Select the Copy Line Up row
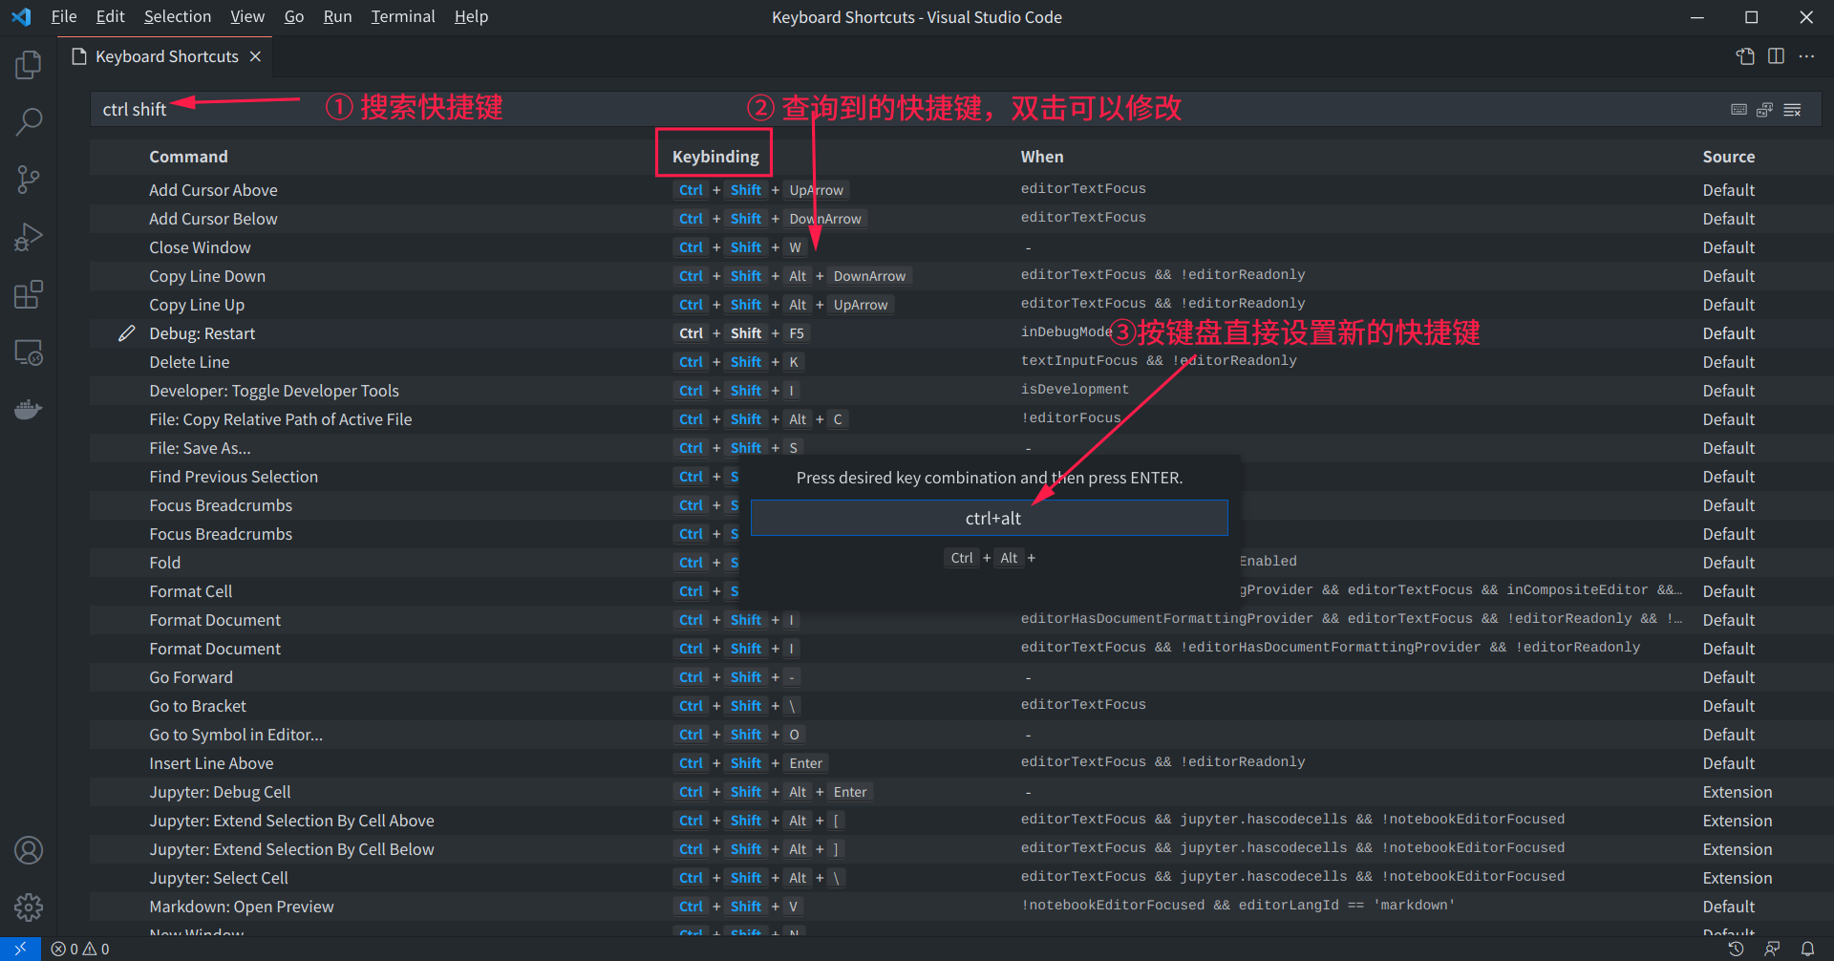 click(x=956, y=305)
